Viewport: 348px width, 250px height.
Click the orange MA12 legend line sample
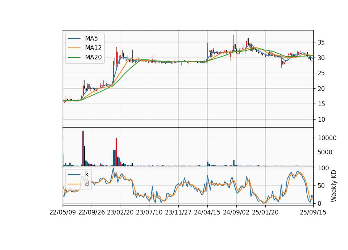(74, 48)
